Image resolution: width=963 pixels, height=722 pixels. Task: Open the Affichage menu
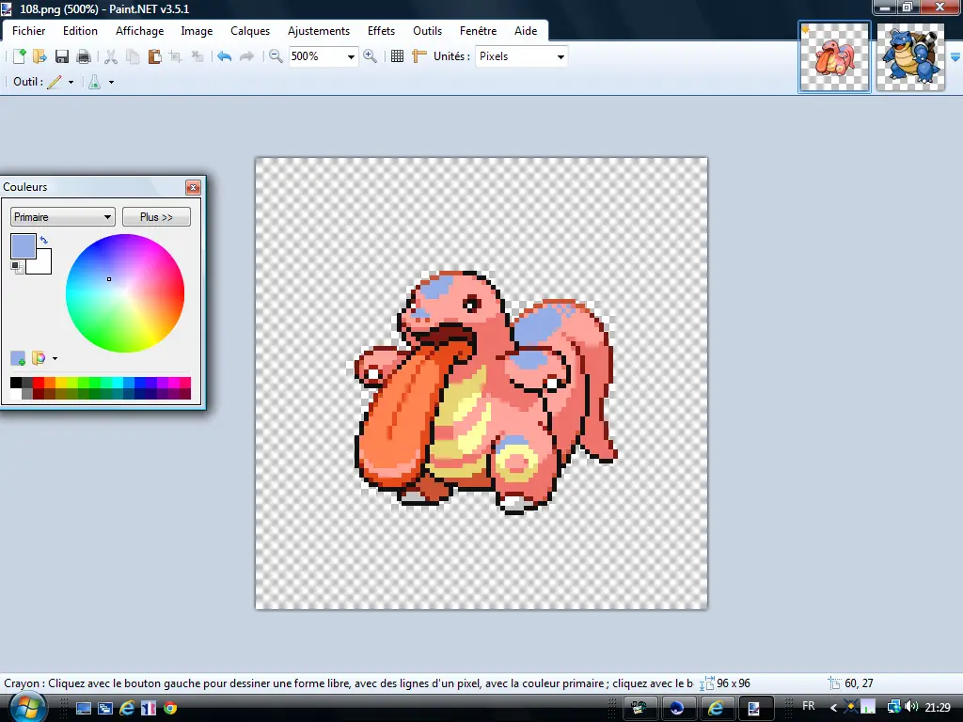(139, 31)
